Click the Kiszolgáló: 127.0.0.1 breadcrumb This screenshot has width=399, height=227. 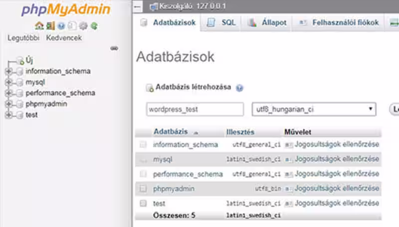click(x=193, y=6)
